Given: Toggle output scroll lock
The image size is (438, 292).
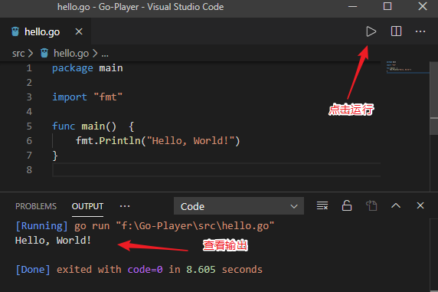Looking at the screenshot, I should coord(347,205).
